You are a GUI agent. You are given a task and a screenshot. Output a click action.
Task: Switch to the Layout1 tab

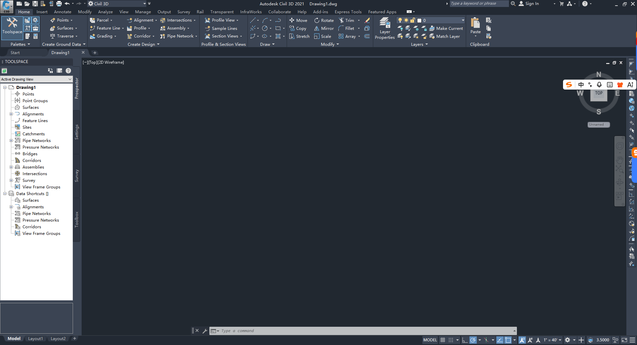(x=35, y=339)
